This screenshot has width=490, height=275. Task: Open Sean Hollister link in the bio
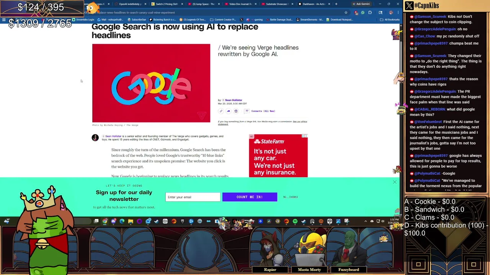[x=113, y=136]
